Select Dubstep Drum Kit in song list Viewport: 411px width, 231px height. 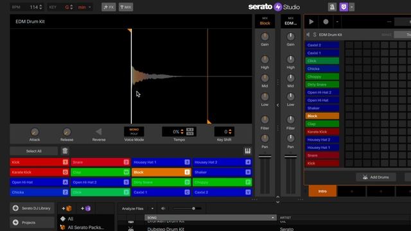[x=166, y=229]
